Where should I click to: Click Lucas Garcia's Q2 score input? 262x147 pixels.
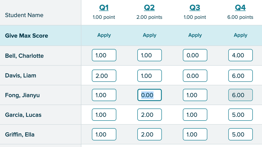point(150,115)
